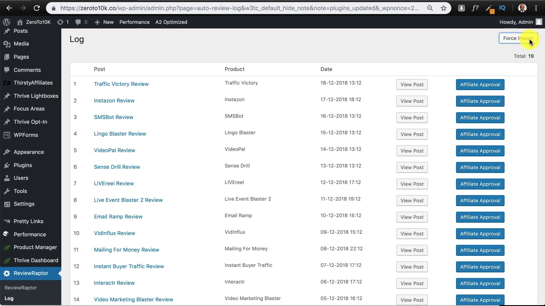Screen dimensions: 545x306
Task: Click the IQ extension icon
Action: (502, 8)
